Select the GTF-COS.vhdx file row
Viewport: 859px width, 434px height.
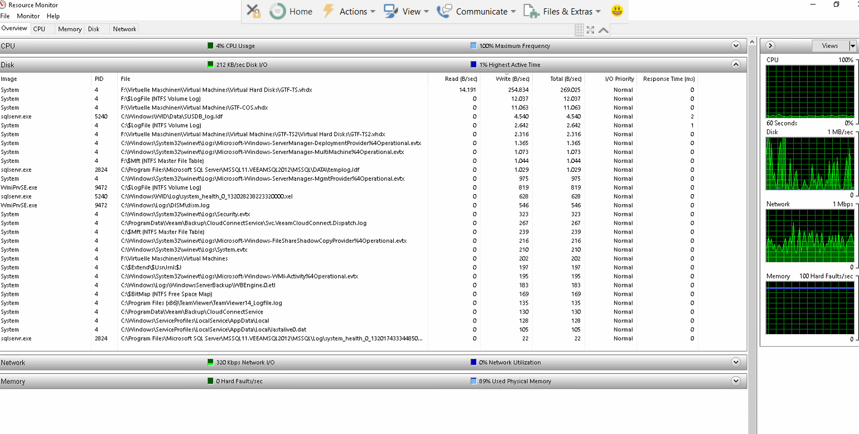(349, 108)
